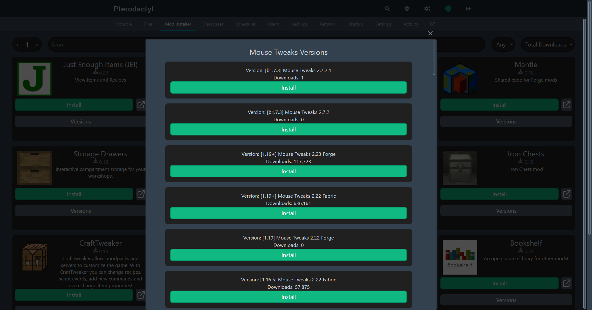Close the Mouse Tweaks Versions dialog
The height and width of the screenshot is (310, 592).
[430, 33]
